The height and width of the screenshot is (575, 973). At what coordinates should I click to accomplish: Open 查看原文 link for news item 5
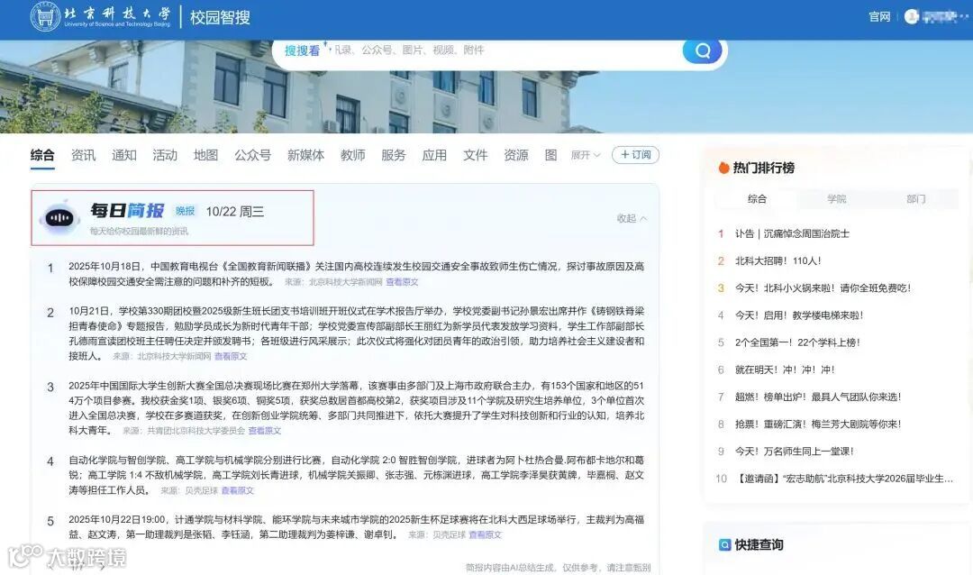tap(486, 534)
